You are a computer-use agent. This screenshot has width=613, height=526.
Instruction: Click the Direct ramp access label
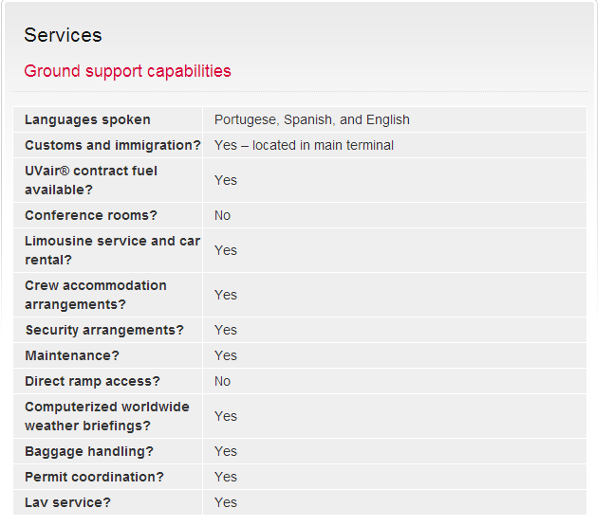click(x=92, y=381)
